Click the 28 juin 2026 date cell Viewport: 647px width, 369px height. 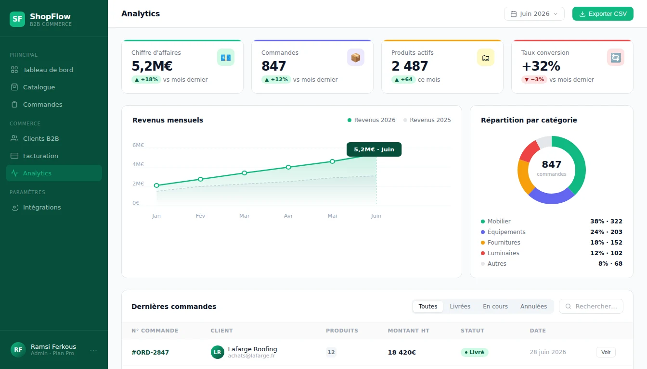point(548,352)
